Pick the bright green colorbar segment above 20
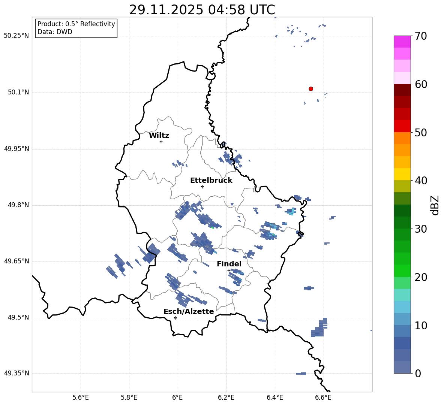Viewport: 444px width, 405px height. click(x=402, y=270)
